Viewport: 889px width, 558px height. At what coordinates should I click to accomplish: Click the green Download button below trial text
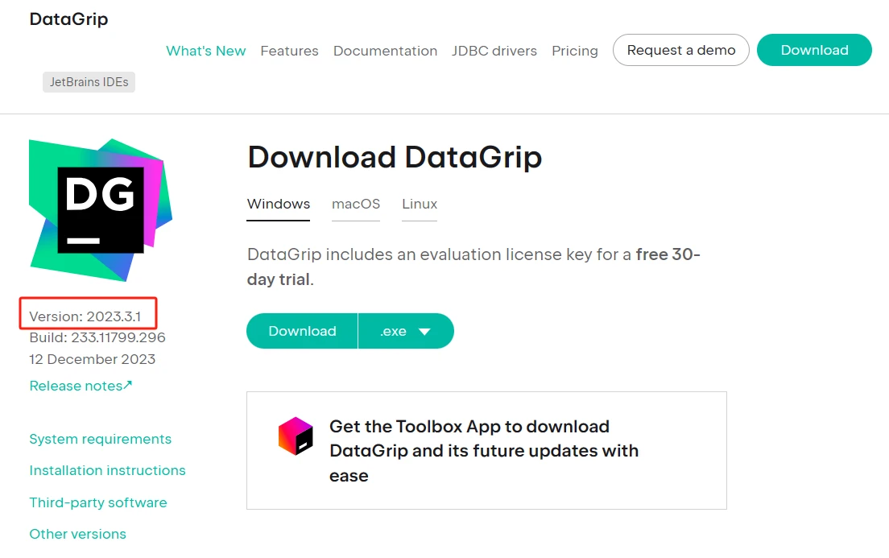[x=302, y=331]
